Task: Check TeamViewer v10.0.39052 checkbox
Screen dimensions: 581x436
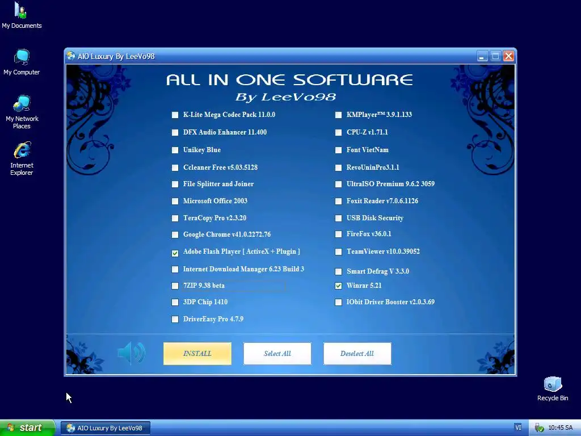Action: [338, 251]
